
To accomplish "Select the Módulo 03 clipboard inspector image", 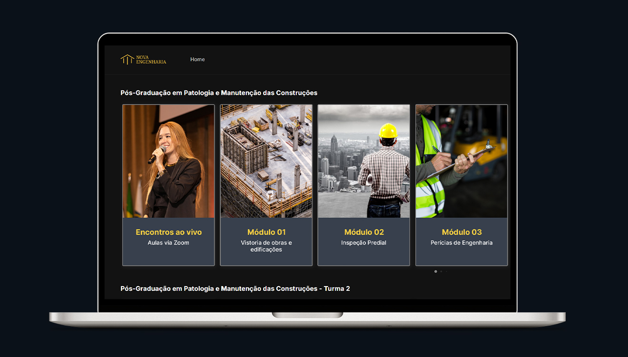I will pyautogui.click(x=461, y=161).
